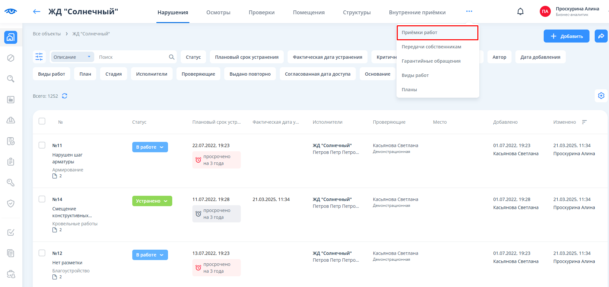Click the Плановый срок устранения filter button
Image resolution: width=609 pixels, height=287 pixels.
coord(247,57)
